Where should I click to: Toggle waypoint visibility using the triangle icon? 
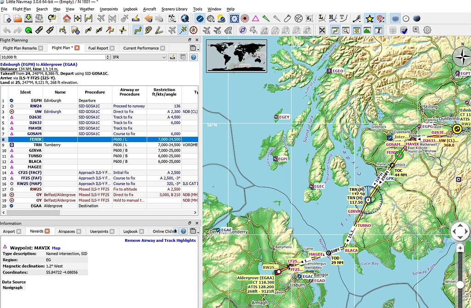click(x=255, y=19)
